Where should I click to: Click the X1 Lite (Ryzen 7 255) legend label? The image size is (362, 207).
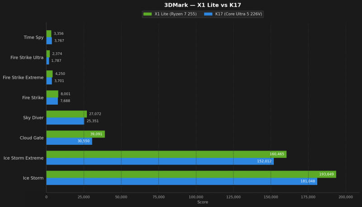(176, 14)
